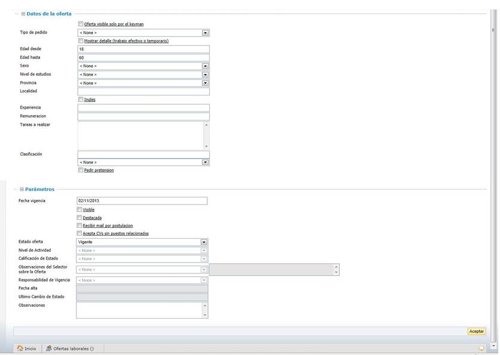Click the notification icon in bottom-right corner
500x355 pixels.
tap(481, 348)
